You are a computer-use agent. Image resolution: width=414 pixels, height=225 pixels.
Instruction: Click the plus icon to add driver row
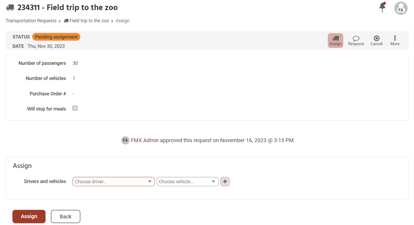click(x=225, y=182)
